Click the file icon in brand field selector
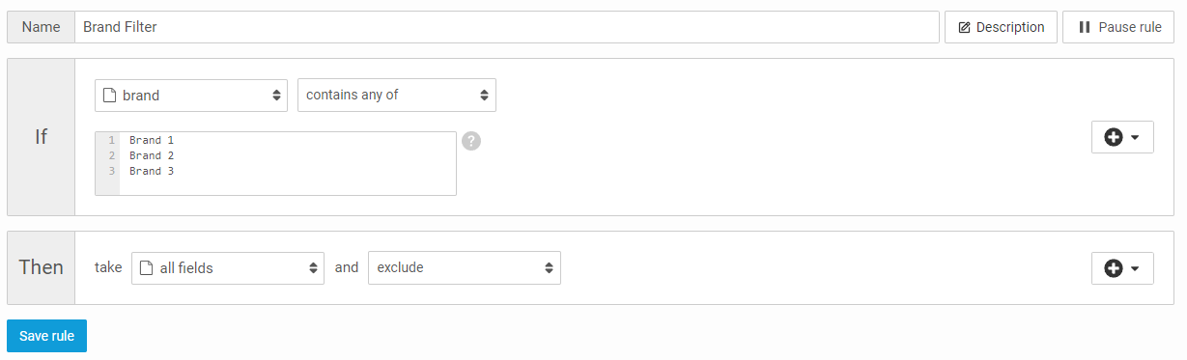1187x360 pixels. coord(110,96)
